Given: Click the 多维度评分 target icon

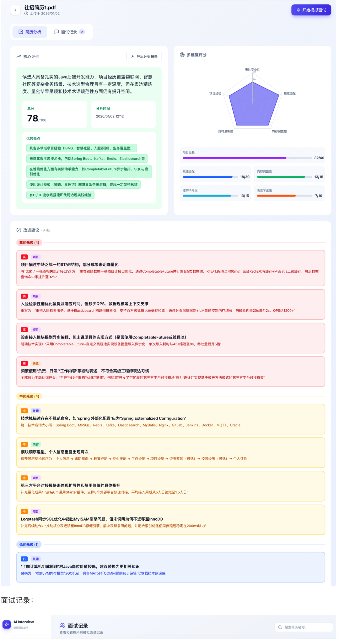Looking at the screenshot, I should point(182,55).
